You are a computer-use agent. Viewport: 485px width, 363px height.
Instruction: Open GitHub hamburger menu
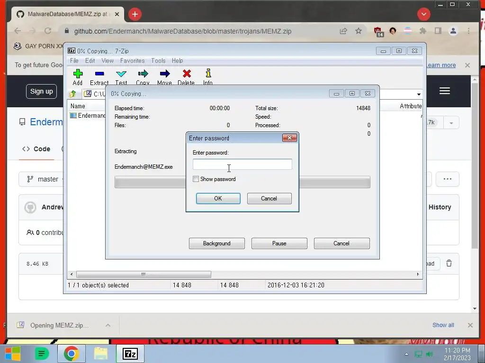coord(444,91)
